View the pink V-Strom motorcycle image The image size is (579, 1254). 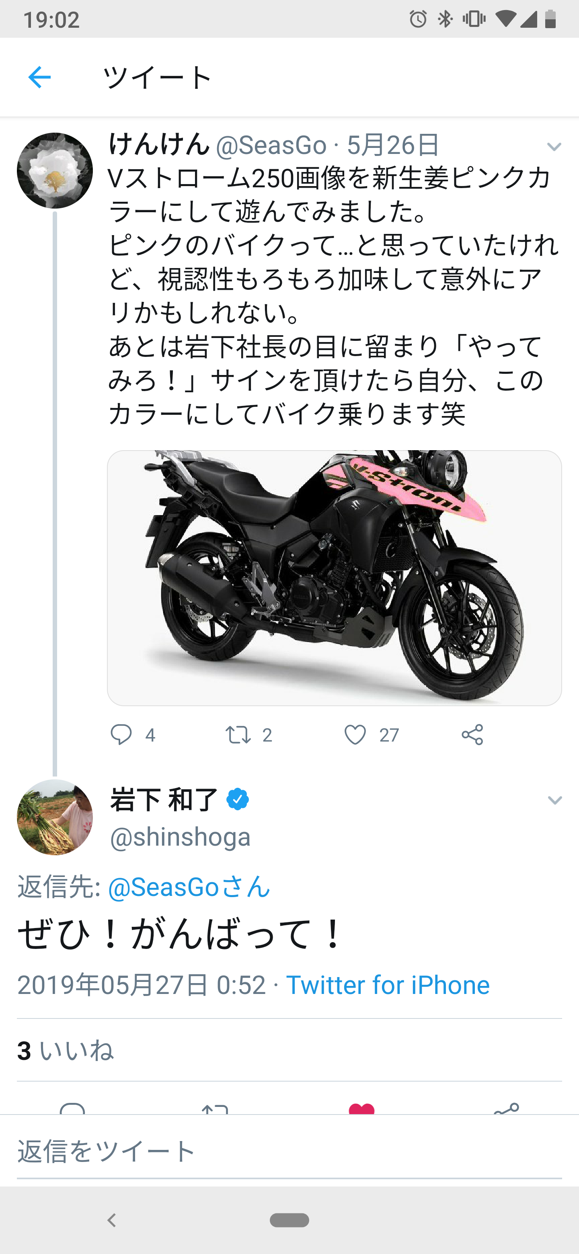click(334, 577)
